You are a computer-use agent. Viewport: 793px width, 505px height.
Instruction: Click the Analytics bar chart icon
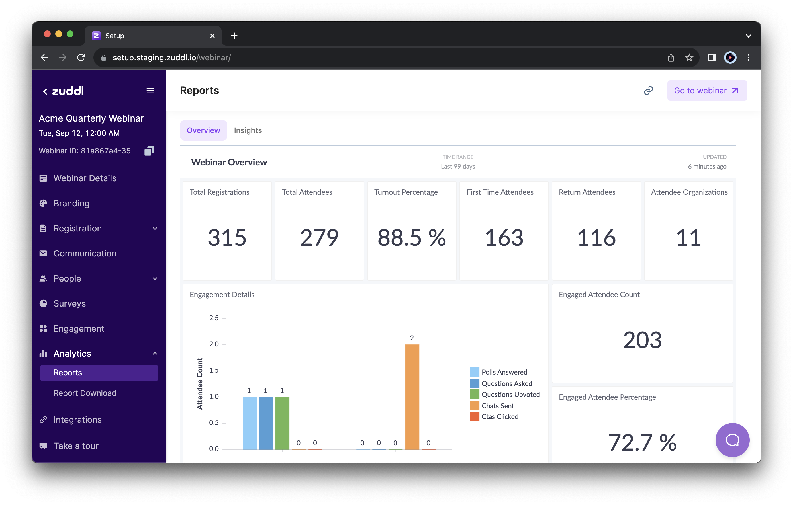(x=44, y=353)
